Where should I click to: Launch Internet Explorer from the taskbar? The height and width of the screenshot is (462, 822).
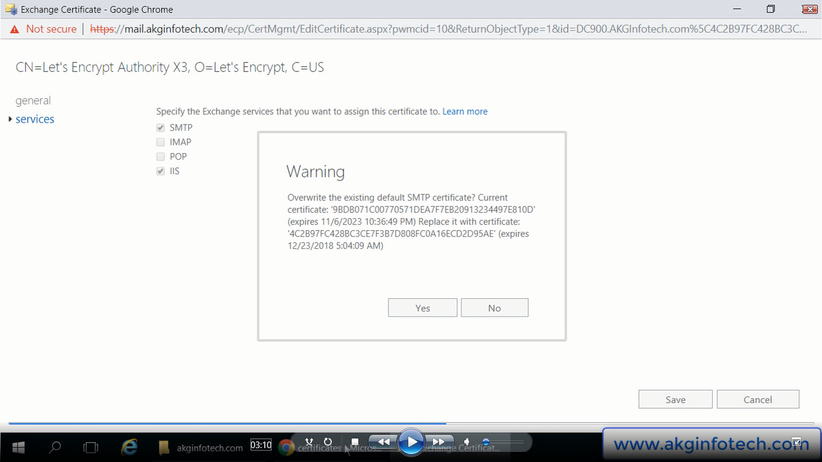(129, 447)
